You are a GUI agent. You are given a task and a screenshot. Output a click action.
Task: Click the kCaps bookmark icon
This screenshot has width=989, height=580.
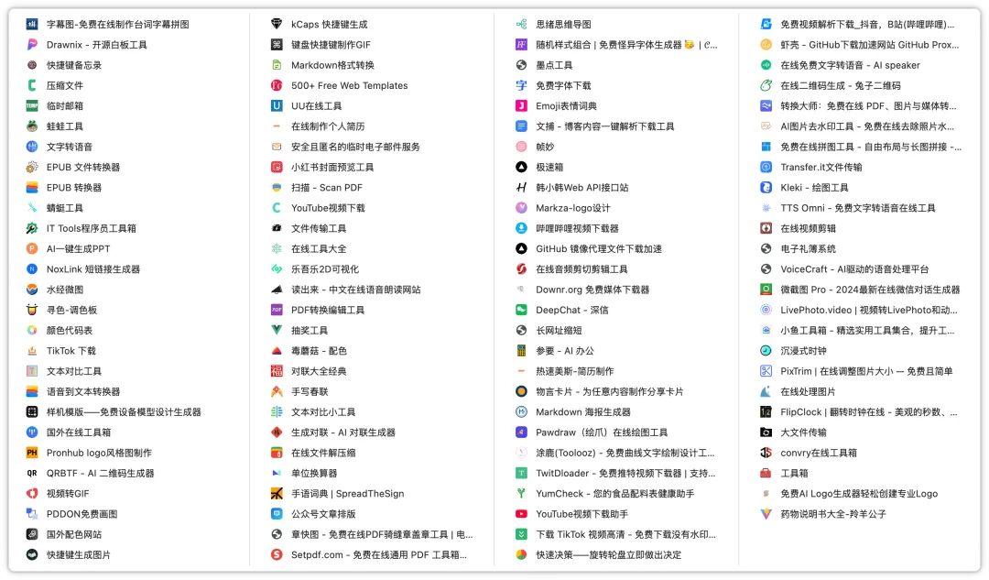[x=277, y=24]
